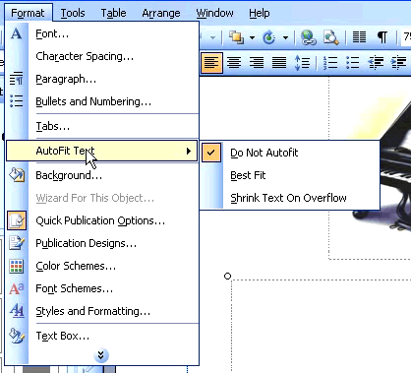The image size is (411, 373).
Task: Select Styles and Formatting... entry
Action: [102, 311]
